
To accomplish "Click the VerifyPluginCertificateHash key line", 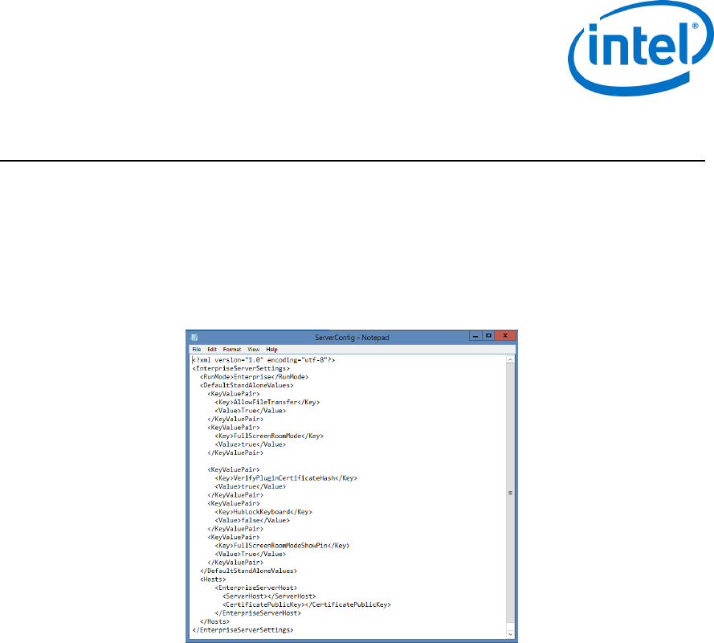I will 286,478.
